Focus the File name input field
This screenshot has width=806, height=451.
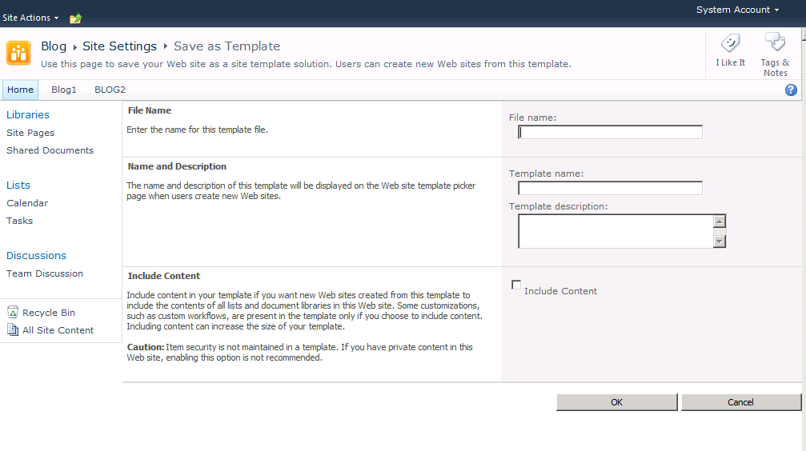610,133
